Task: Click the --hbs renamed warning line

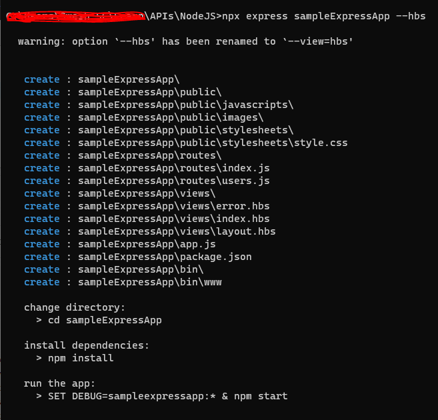Action: point(185,41)
